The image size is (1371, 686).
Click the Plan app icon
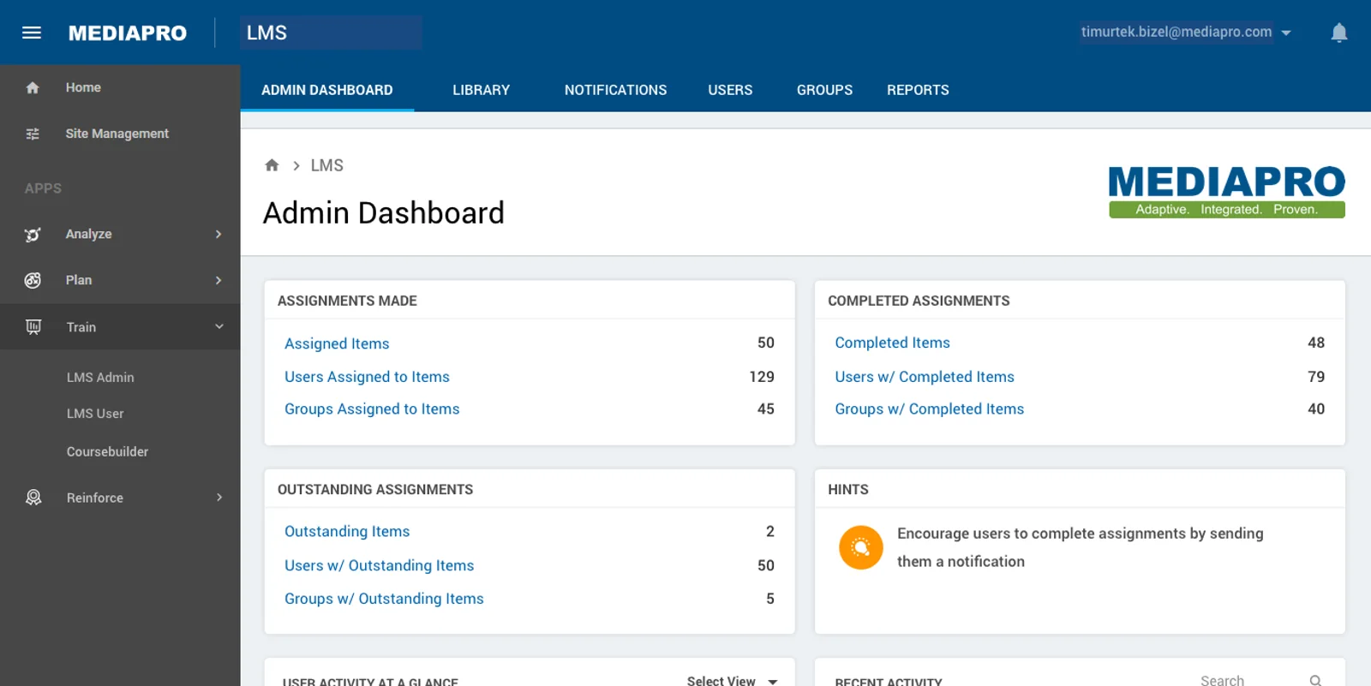tap(33, 280)
